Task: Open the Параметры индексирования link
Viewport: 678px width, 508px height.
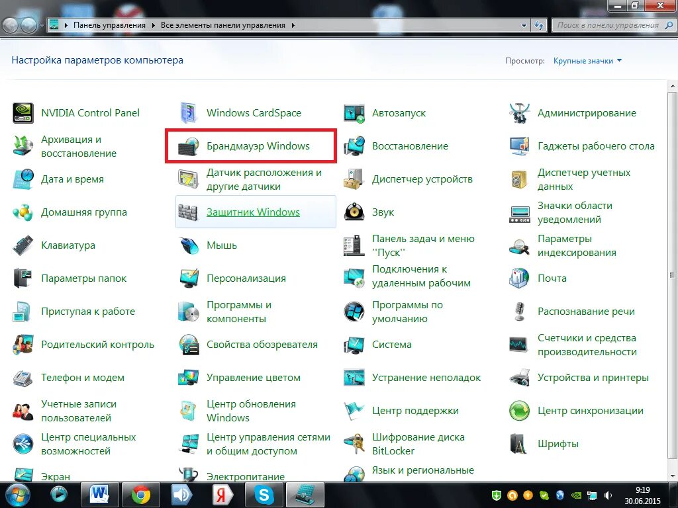Action: (x=577, y=245)
